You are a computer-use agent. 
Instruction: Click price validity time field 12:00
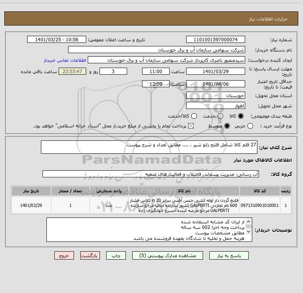pyautogui.click(x=156, y=84)
